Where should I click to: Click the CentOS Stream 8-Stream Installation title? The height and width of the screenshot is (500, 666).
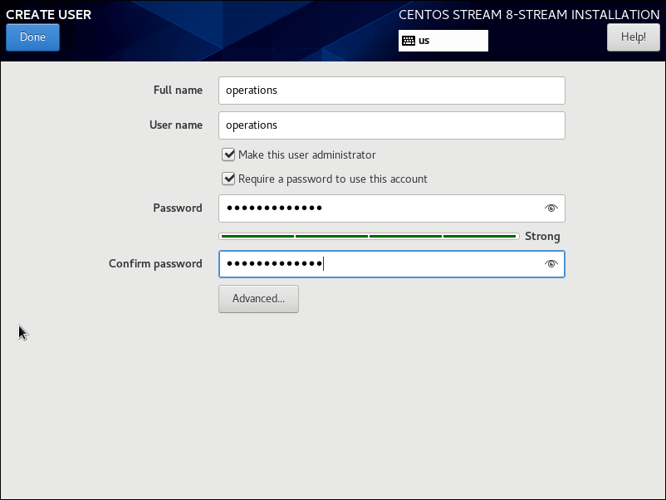(x=529, y=15)
